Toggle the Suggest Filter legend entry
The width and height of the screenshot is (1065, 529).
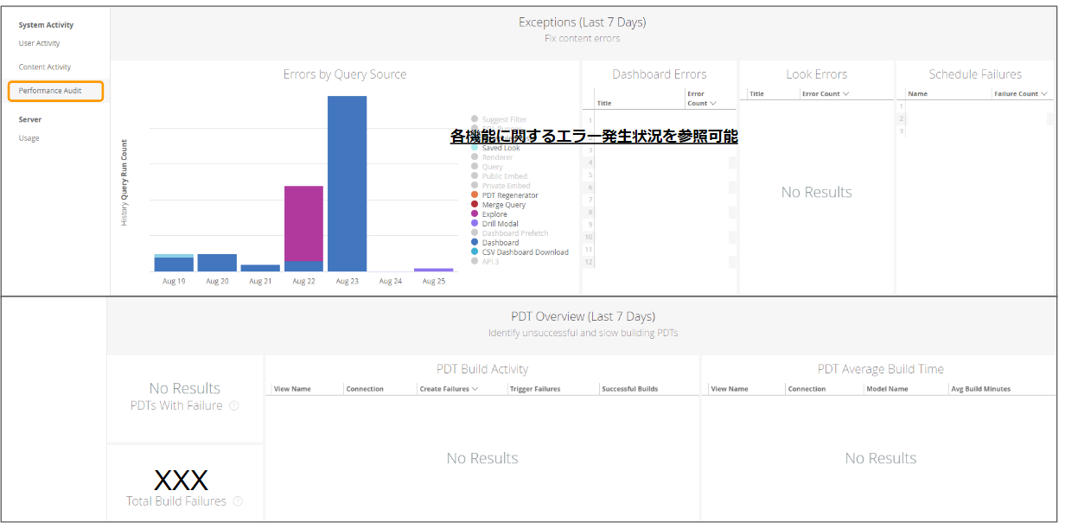(474, 118)
